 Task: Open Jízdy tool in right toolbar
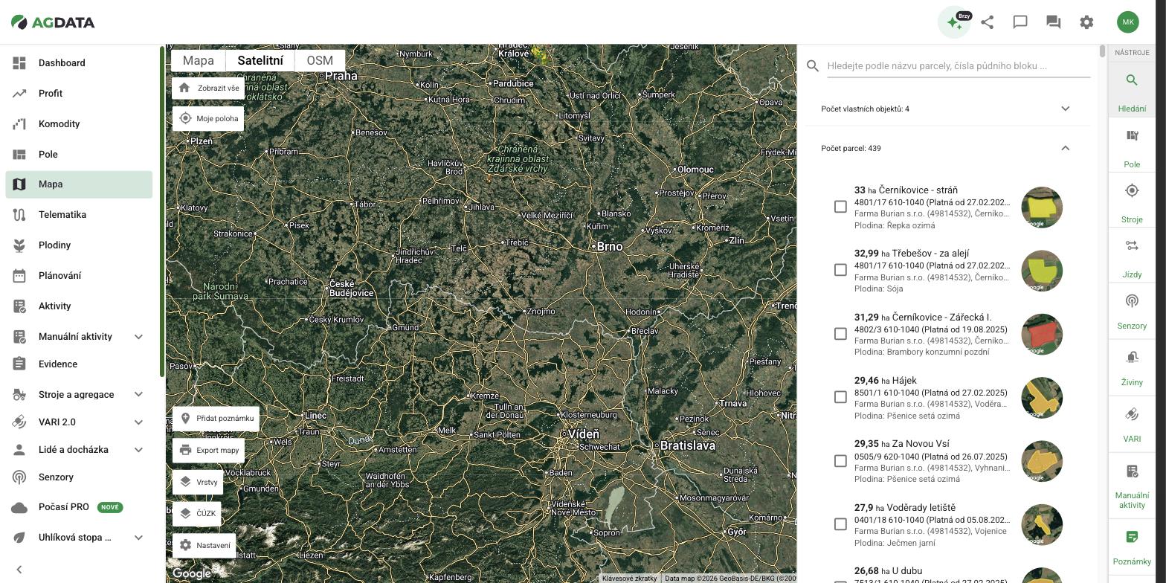[1132, 256]
